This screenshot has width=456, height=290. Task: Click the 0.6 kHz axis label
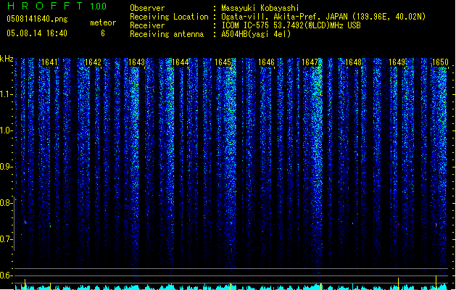[x=7, y=275]
